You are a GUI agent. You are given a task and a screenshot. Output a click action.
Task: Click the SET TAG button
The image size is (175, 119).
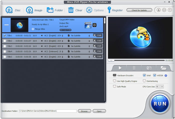[65, 30]
